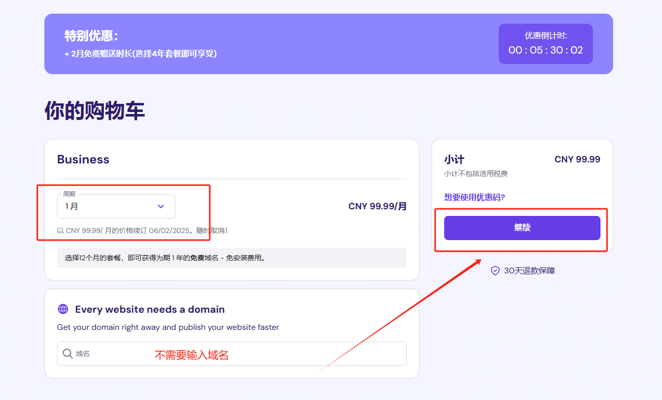662x400 pixels.
Task: Click the Get your domain right away text
Action: click(168, 327)
